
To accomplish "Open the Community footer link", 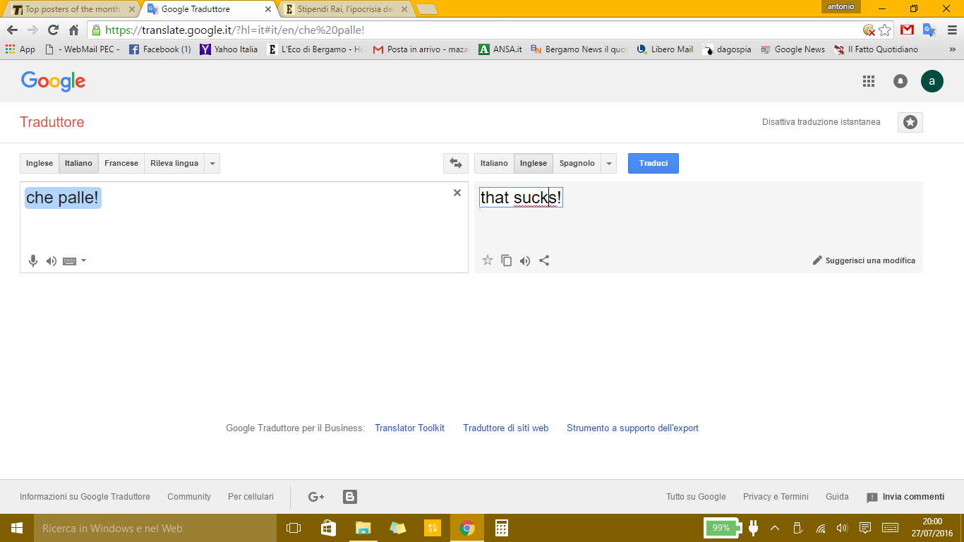I will (189, 497).
